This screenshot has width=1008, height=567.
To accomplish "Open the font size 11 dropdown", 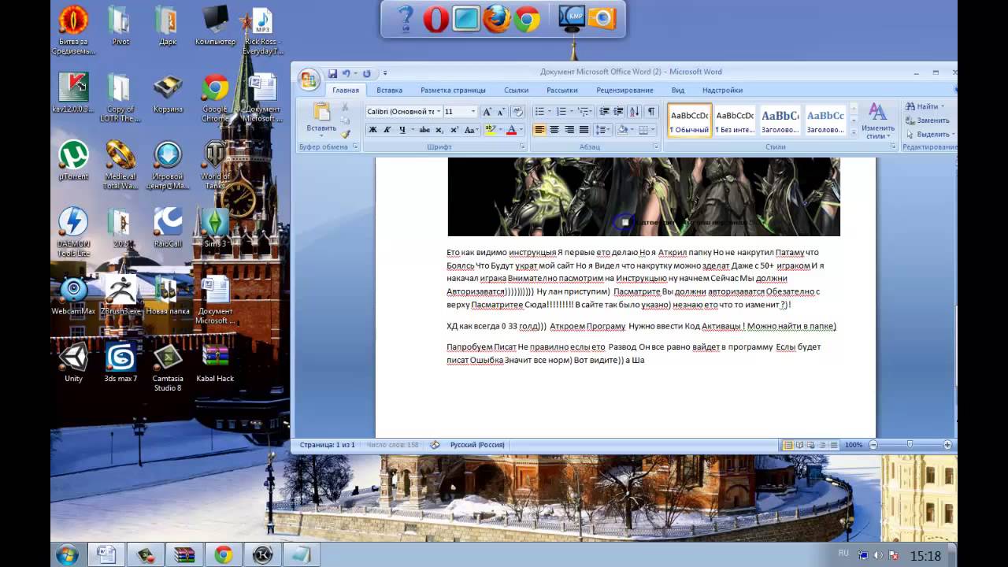I will [472, 112].
